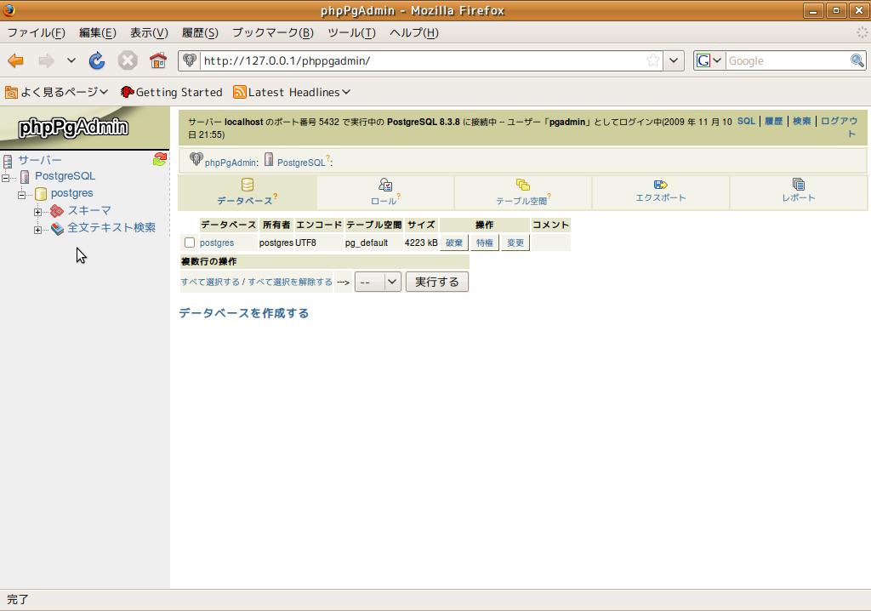Open the 表示(V) menu
Screen dimensions: 871x611
click(149, 33)
